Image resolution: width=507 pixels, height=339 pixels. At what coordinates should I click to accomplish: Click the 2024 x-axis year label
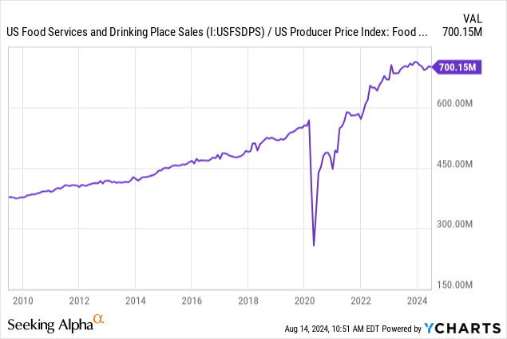point(417,301)
